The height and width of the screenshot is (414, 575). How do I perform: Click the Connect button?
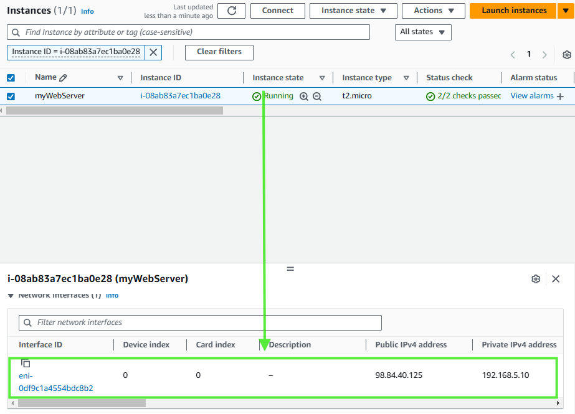click(277, 11)
